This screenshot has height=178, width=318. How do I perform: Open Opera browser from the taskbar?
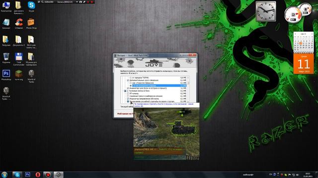click(x=38, y=175)
